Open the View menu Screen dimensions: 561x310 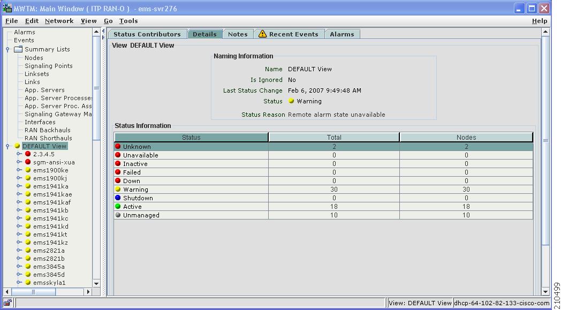click(89, 21)
